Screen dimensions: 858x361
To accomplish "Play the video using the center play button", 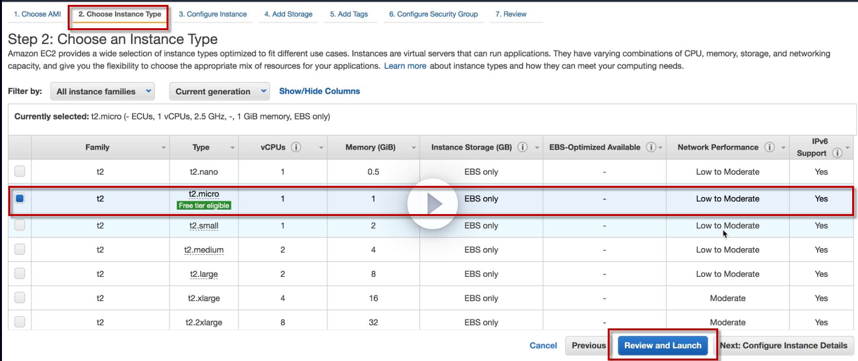I will pyautogui.click(x=432, y=204).
